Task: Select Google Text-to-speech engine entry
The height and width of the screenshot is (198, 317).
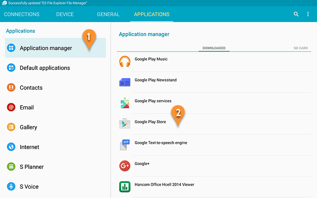Action: click(x=214, y=145)
